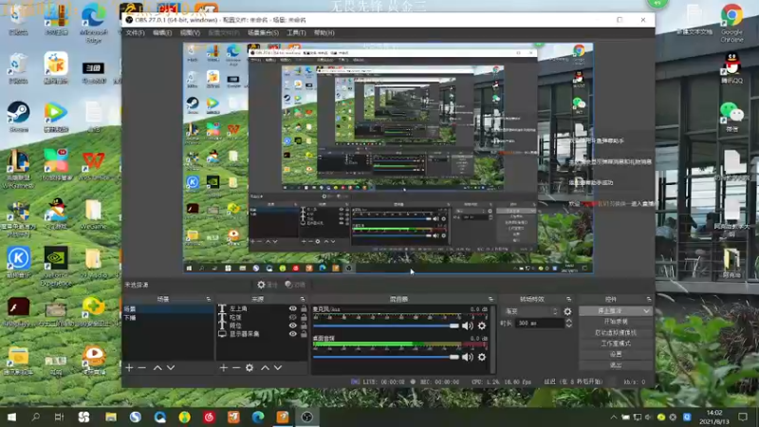Select the 下播 scene in the Scenes list
759x427 pixels.
pyautogui.click(x=168, y=318)
